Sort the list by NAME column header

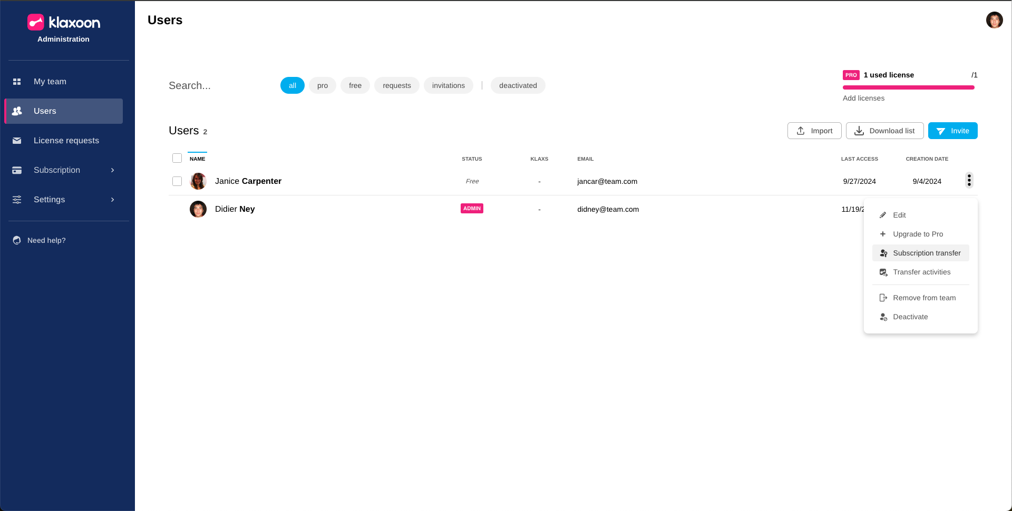coord(197,159)
